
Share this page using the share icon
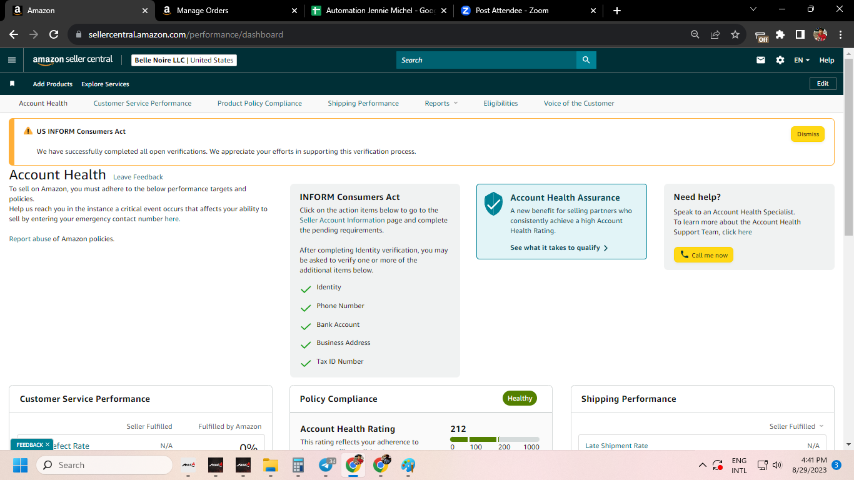pyautogui.click(x=715, y=34)
